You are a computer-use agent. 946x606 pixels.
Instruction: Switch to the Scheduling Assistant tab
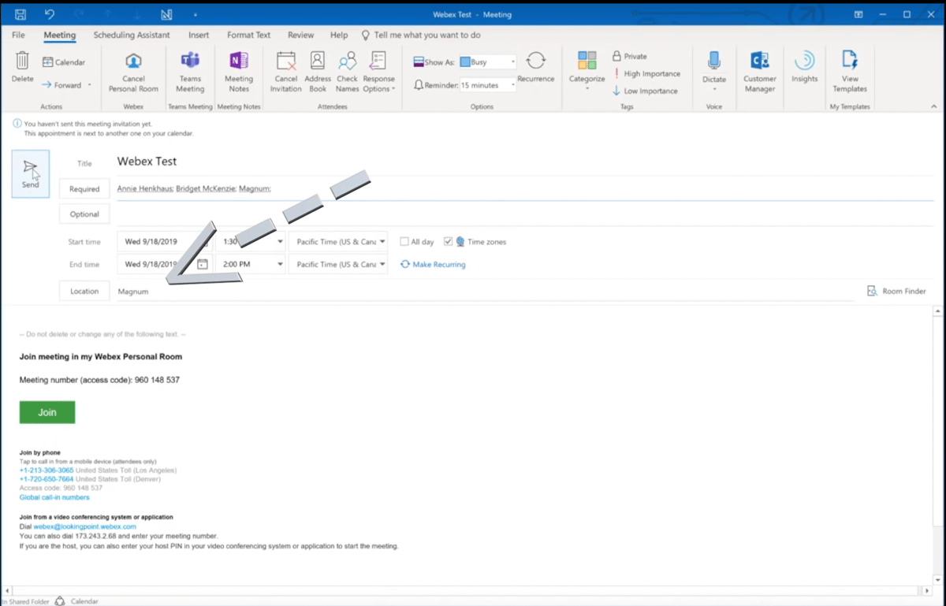pyautogui.click(x=132, y=35)
